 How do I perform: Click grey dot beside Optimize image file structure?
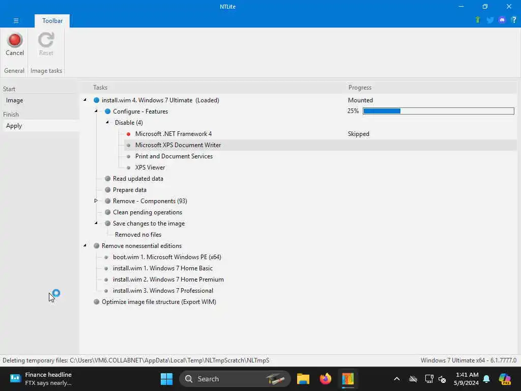[96, 302]
